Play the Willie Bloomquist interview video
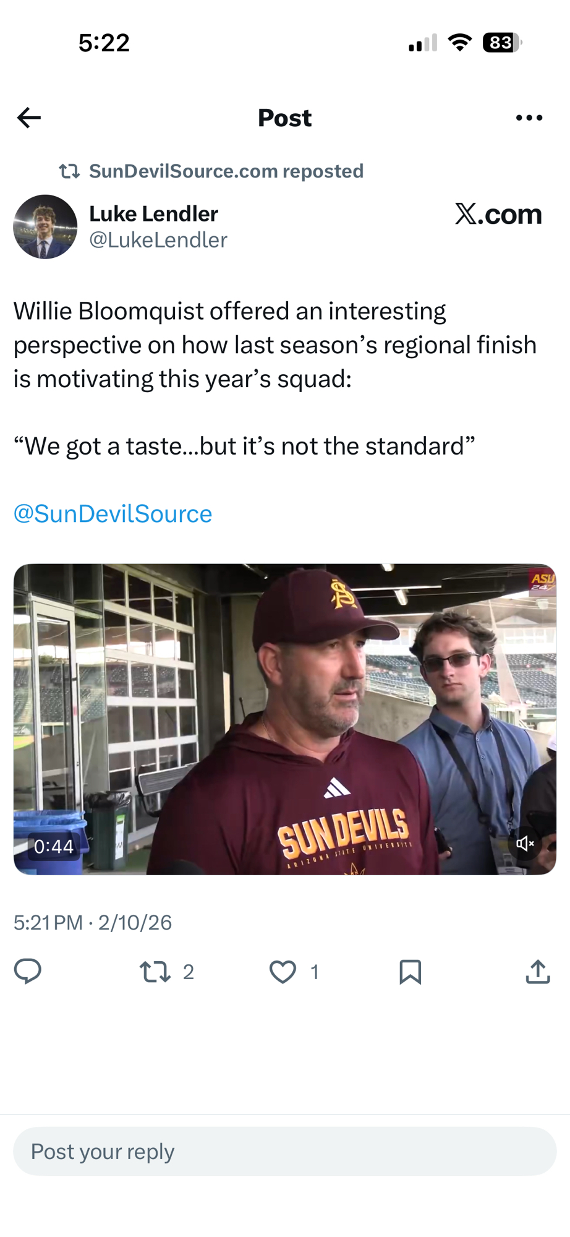Screen dimensions: 570x1237 [x=284, y=719]
